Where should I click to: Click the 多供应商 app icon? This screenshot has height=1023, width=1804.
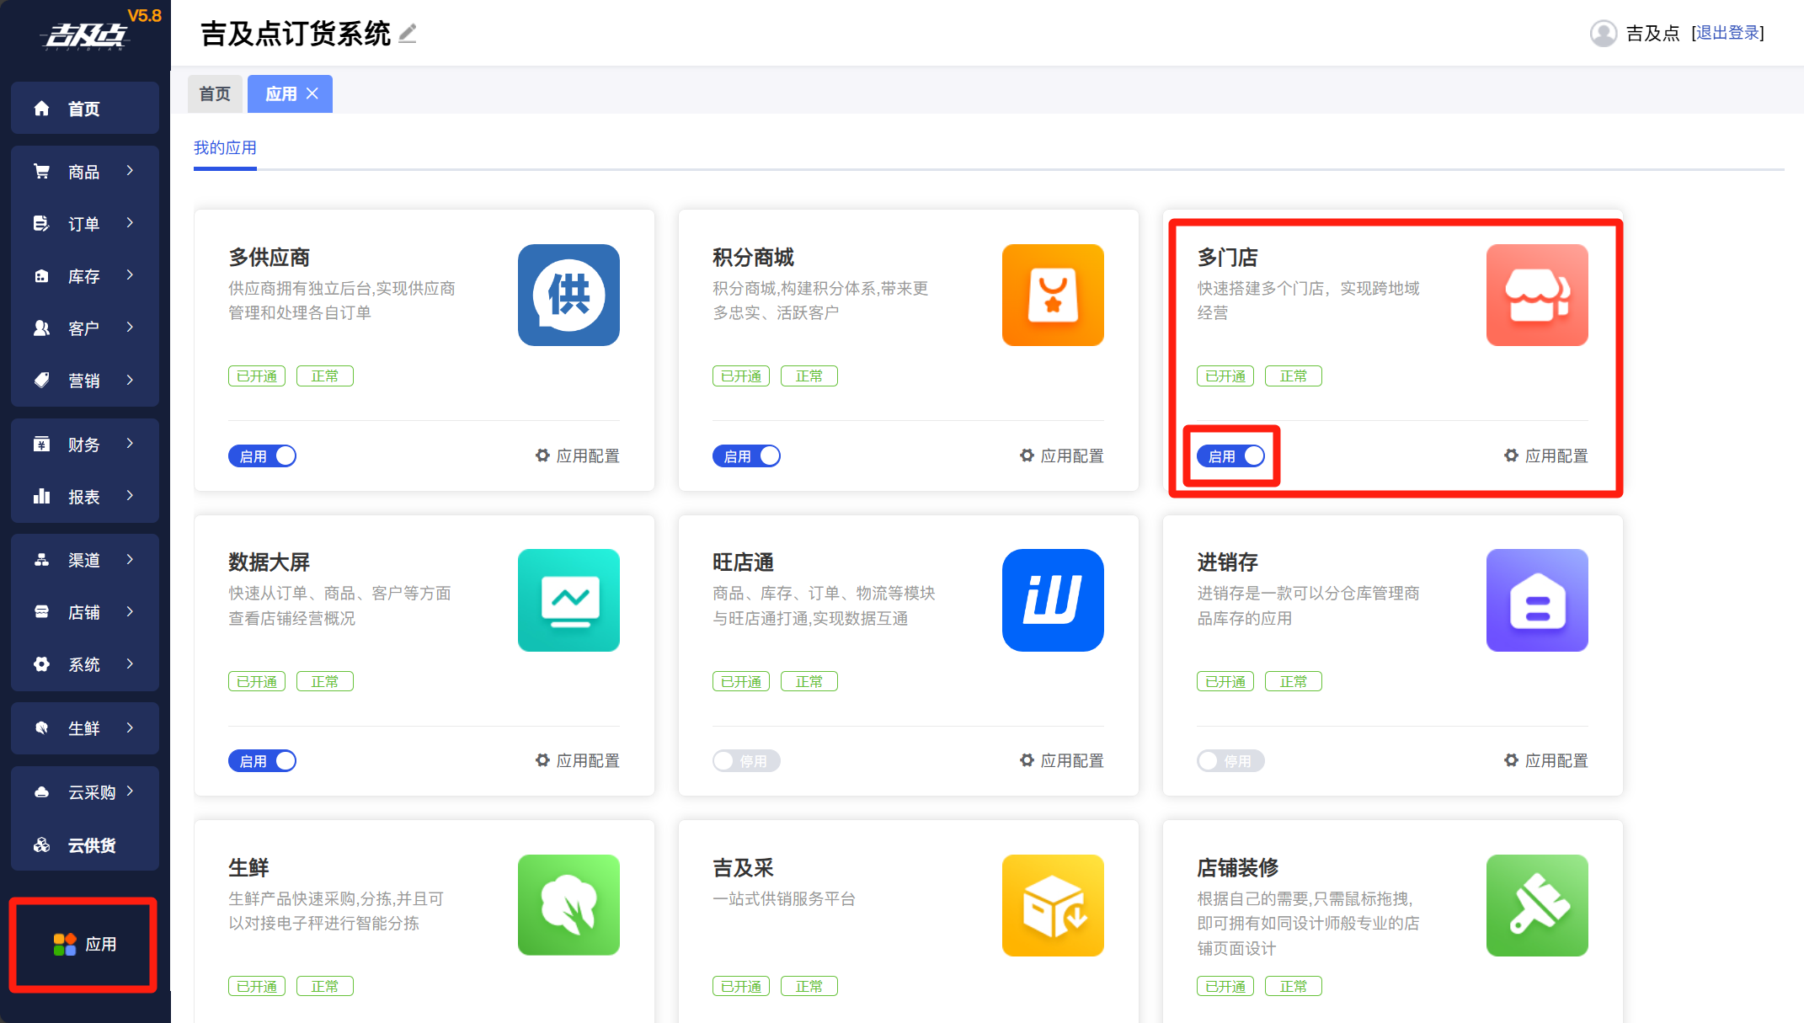(568, 295)
